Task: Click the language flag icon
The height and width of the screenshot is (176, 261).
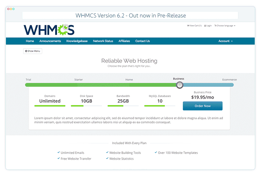Action: point(215,26)
